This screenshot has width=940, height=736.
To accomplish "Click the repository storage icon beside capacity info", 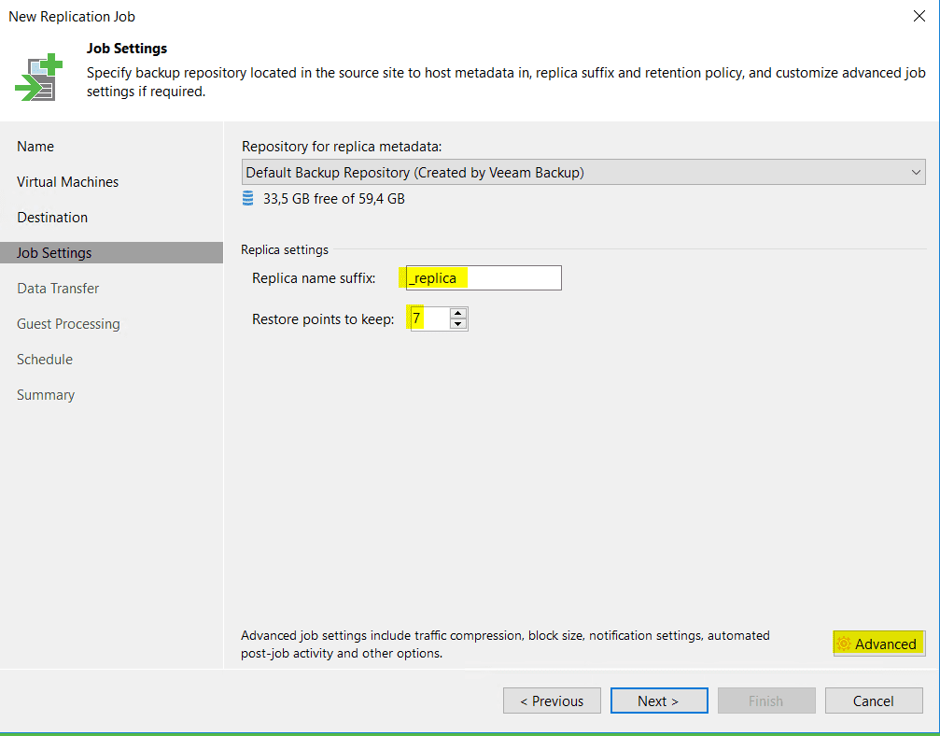I will [x=247, y=198].
